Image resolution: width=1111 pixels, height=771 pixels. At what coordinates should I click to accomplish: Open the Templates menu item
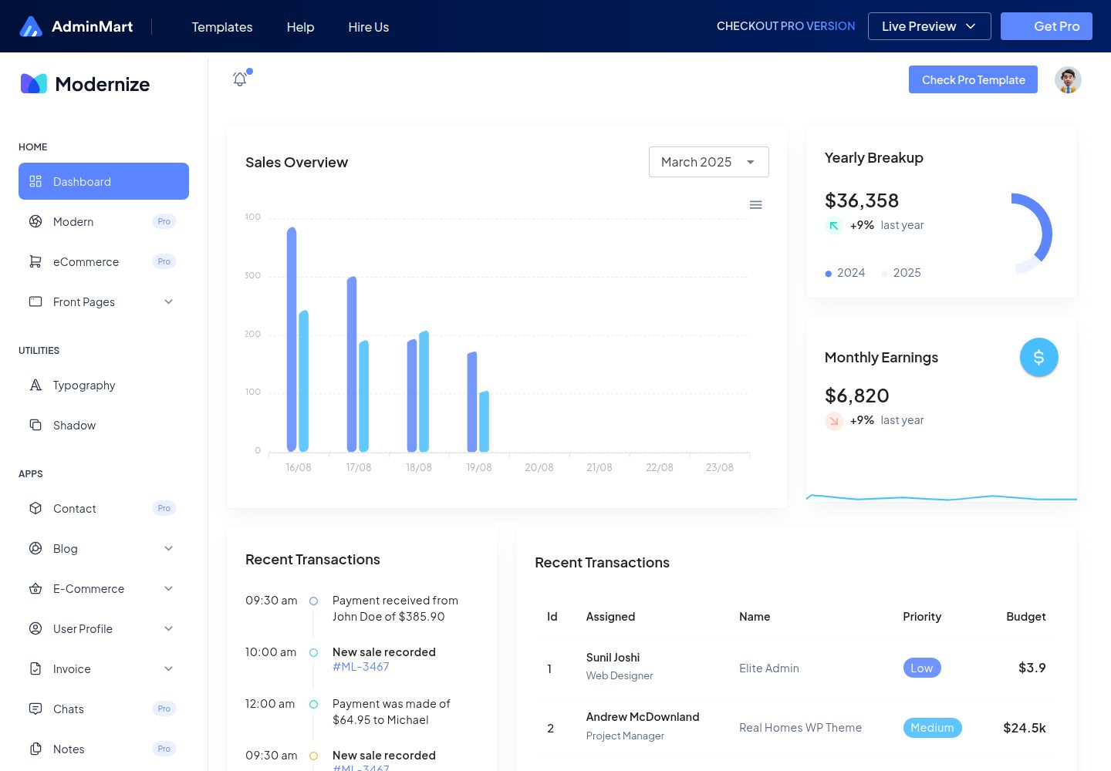tap(222, 27)
